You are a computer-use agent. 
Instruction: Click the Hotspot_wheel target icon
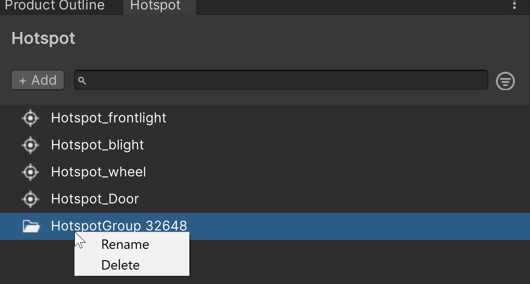[x=30, y=172]
